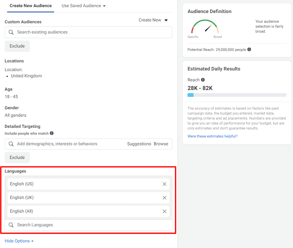Image resolution: width=293 pixels, height=248 pixels.
Task: Remove English (UK) language with X icon
Action: (x=165, y=198)
